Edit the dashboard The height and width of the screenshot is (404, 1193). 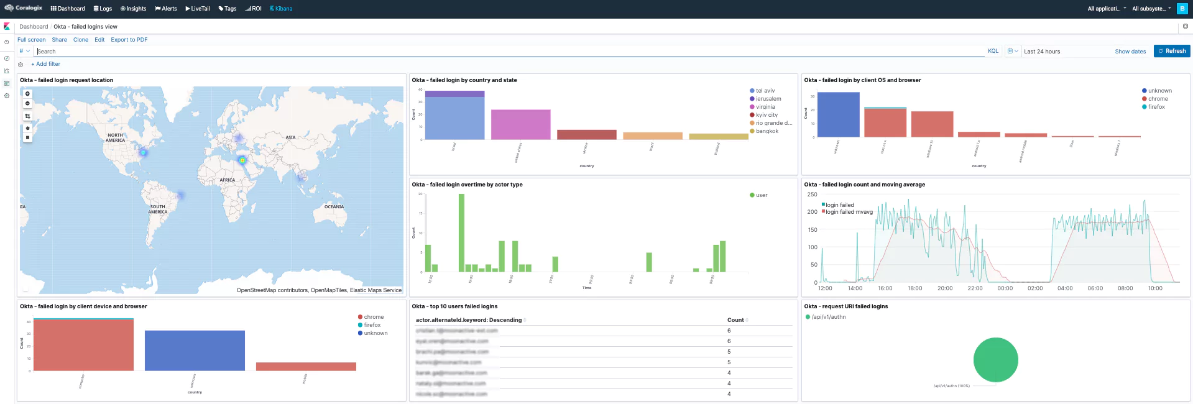[99, 40]
